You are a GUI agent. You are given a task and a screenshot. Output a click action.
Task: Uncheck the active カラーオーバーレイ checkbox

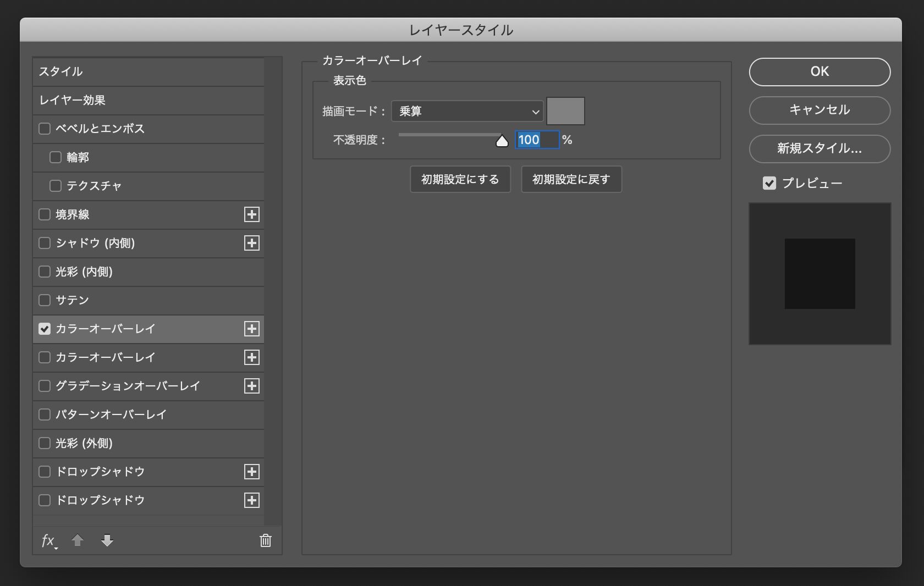coord(45,329)
